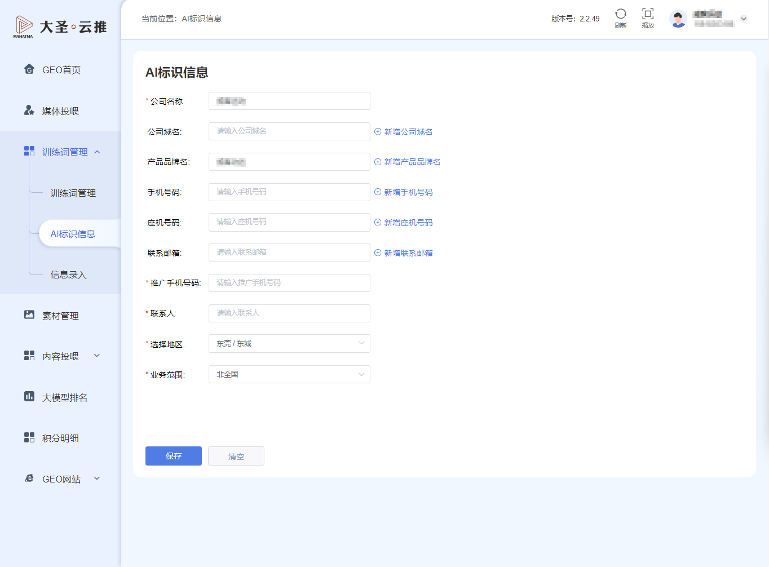Open 训练词管理 submenu item
This screenshot has height=567, width=769.
click(73, 193)
